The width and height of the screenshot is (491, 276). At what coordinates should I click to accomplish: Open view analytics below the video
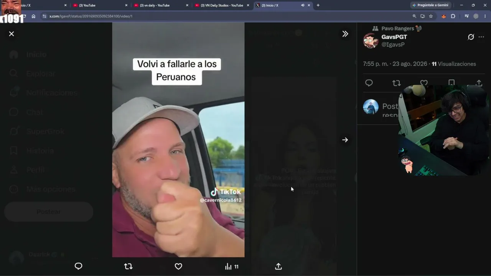click(x=232, y=266)
